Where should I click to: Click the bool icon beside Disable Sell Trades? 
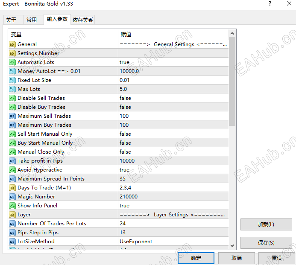[12, 98]
